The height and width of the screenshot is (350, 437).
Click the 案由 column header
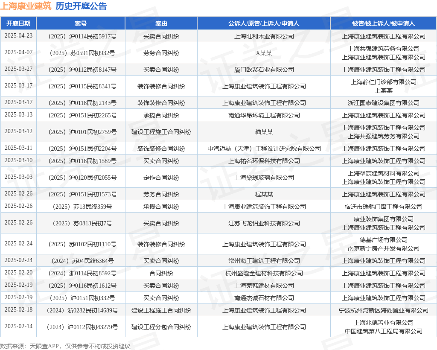pos(161,23)
